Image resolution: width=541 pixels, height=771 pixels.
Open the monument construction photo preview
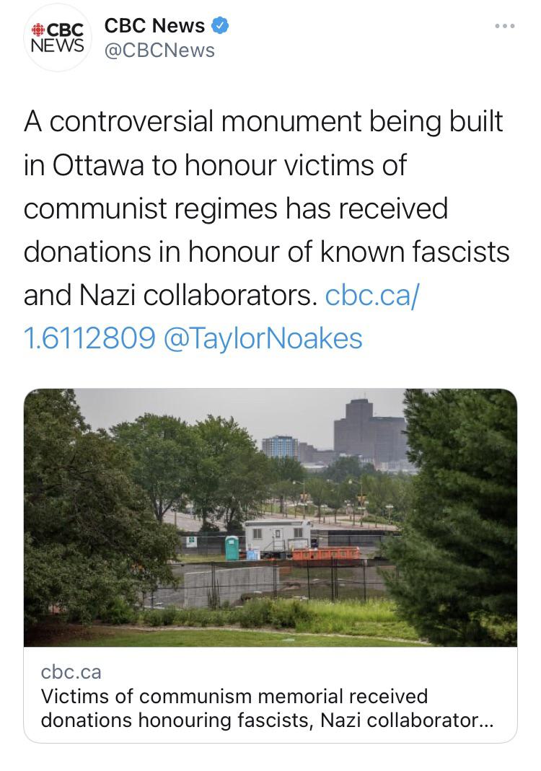click(x=270, y=516)
